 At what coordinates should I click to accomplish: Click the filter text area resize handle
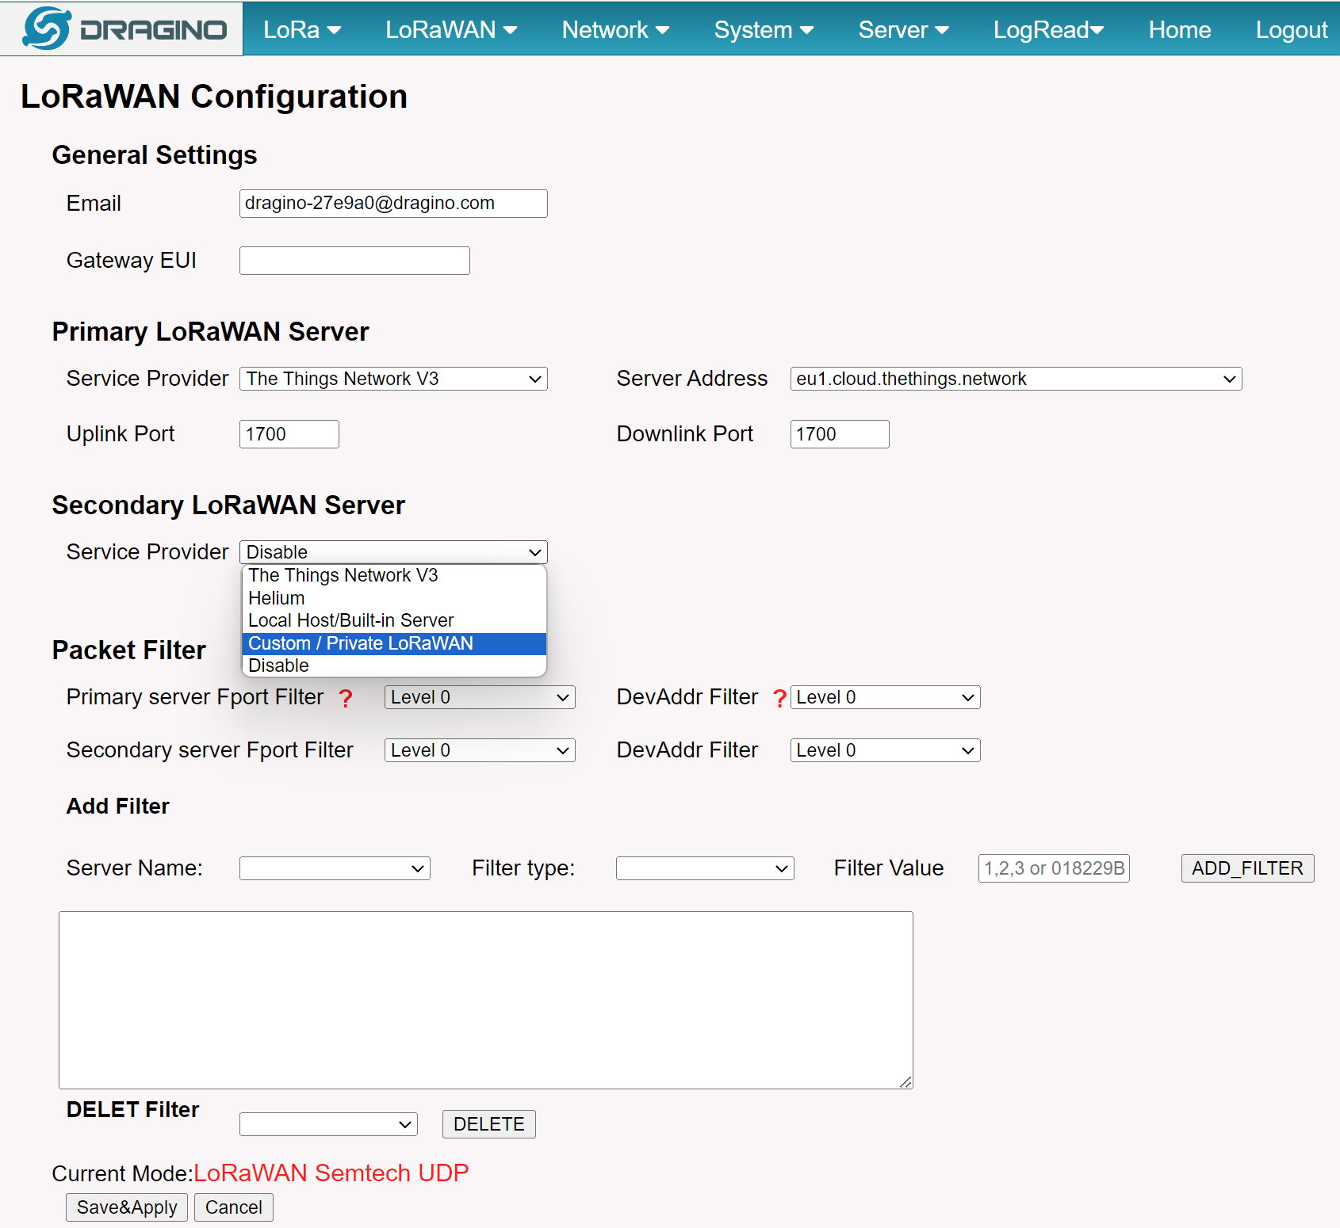(906, 1082)
